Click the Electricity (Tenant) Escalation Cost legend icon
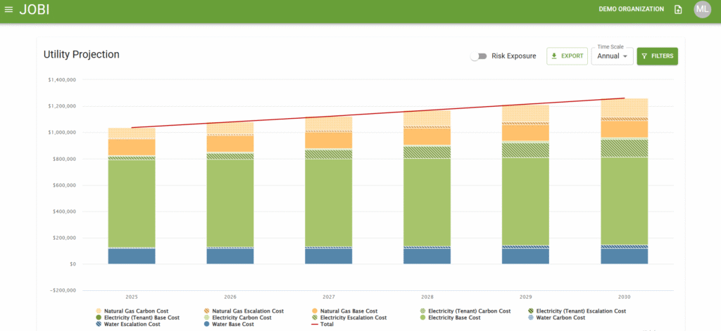Screen dimensions: 721x331 tap(530, 311)
